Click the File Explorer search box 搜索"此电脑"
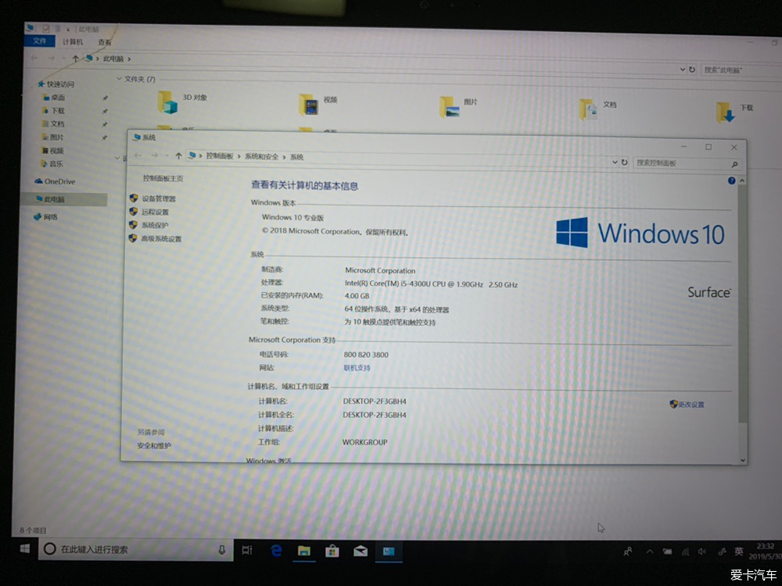This screenshot has height=586, width=782. click(x=741, y=70)
